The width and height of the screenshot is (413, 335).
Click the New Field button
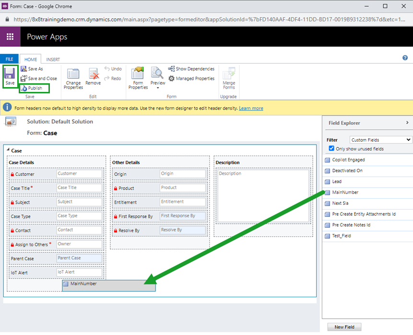(344, 327)
